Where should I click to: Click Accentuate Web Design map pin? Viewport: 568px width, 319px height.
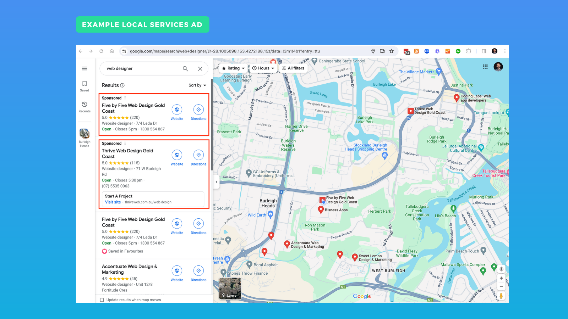point(287,244)
